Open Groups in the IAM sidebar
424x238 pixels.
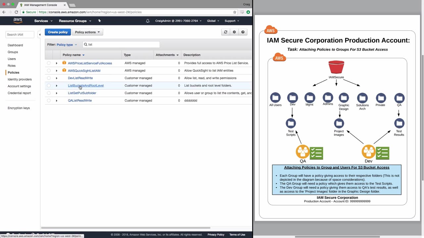pos(13,52)
